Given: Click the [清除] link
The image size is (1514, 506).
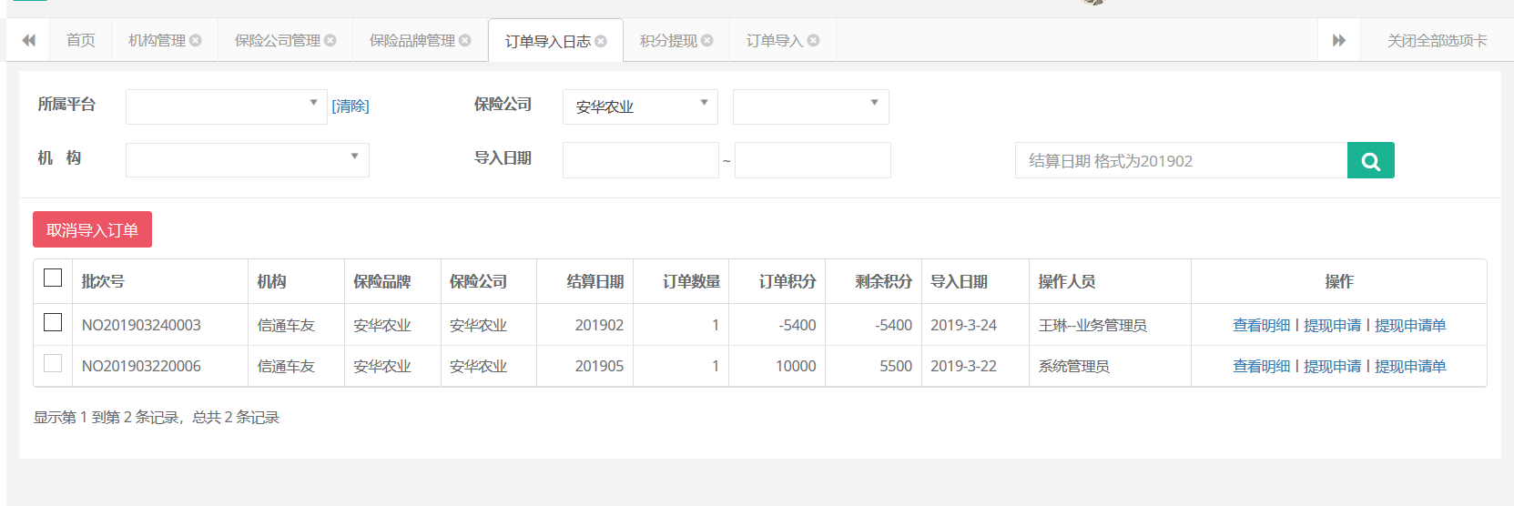Looking at the screenshot, I should pyautogui.click(x=351, y=106).
